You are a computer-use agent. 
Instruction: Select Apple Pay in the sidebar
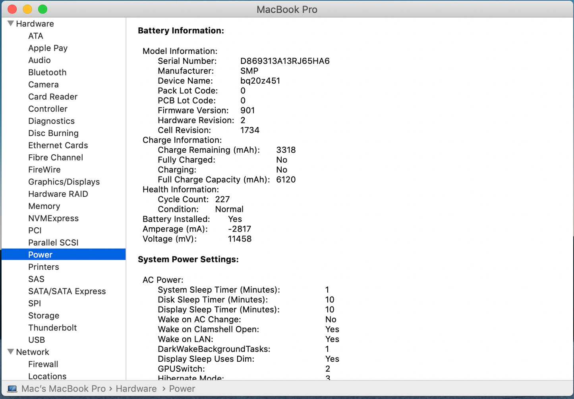pos(48,48)
